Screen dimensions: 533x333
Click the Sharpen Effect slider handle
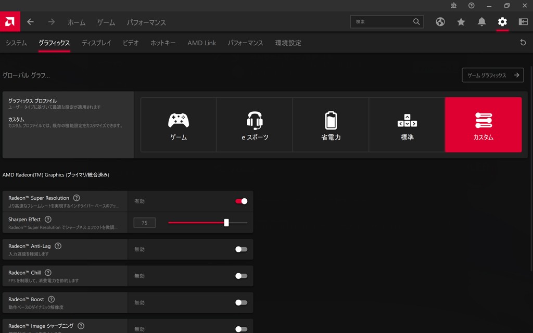click(226, 223)
